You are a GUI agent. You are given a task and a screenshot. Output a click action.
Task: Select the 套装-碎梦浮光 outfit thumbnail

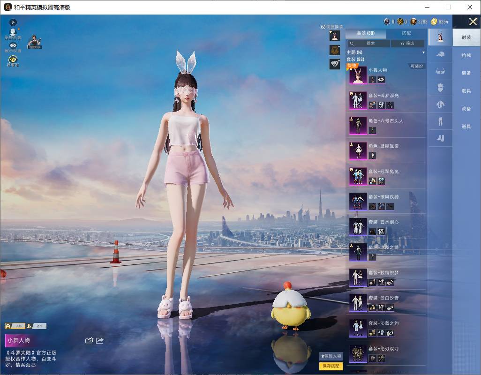coord(358,100)
